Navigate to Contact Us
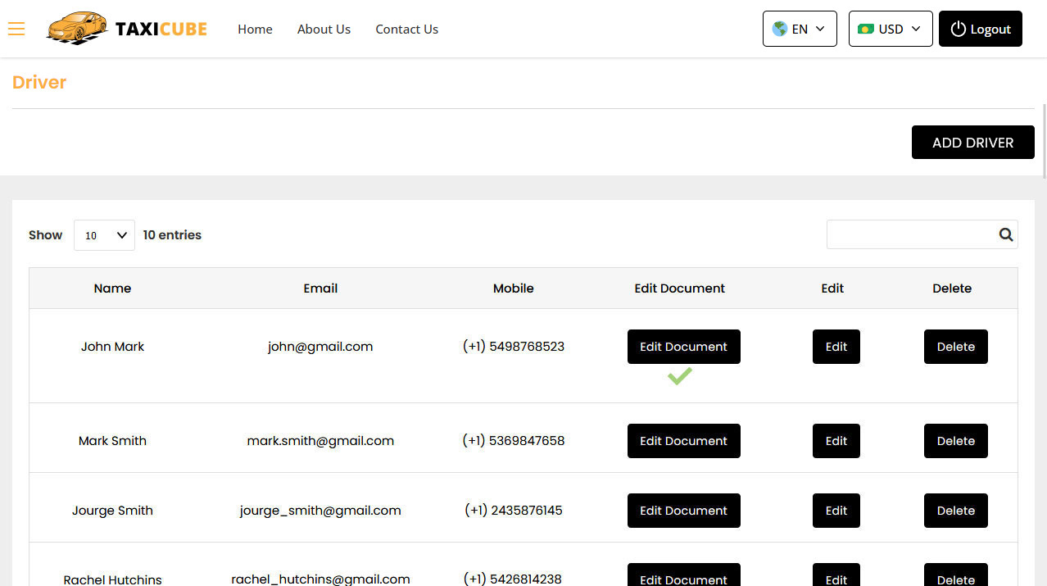Image resolution: width=1047 pixels, height=586 pixels. tap(406, 29)
